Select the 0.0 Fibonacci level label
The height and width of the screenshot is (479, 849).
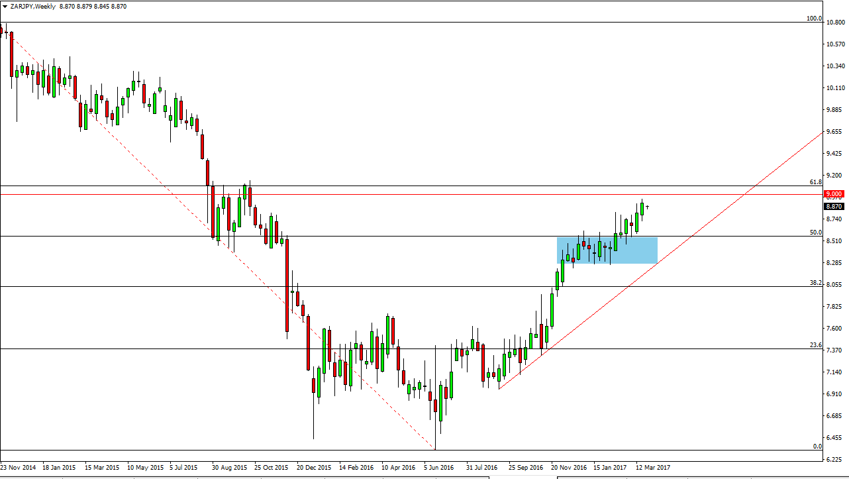(817, 447)
